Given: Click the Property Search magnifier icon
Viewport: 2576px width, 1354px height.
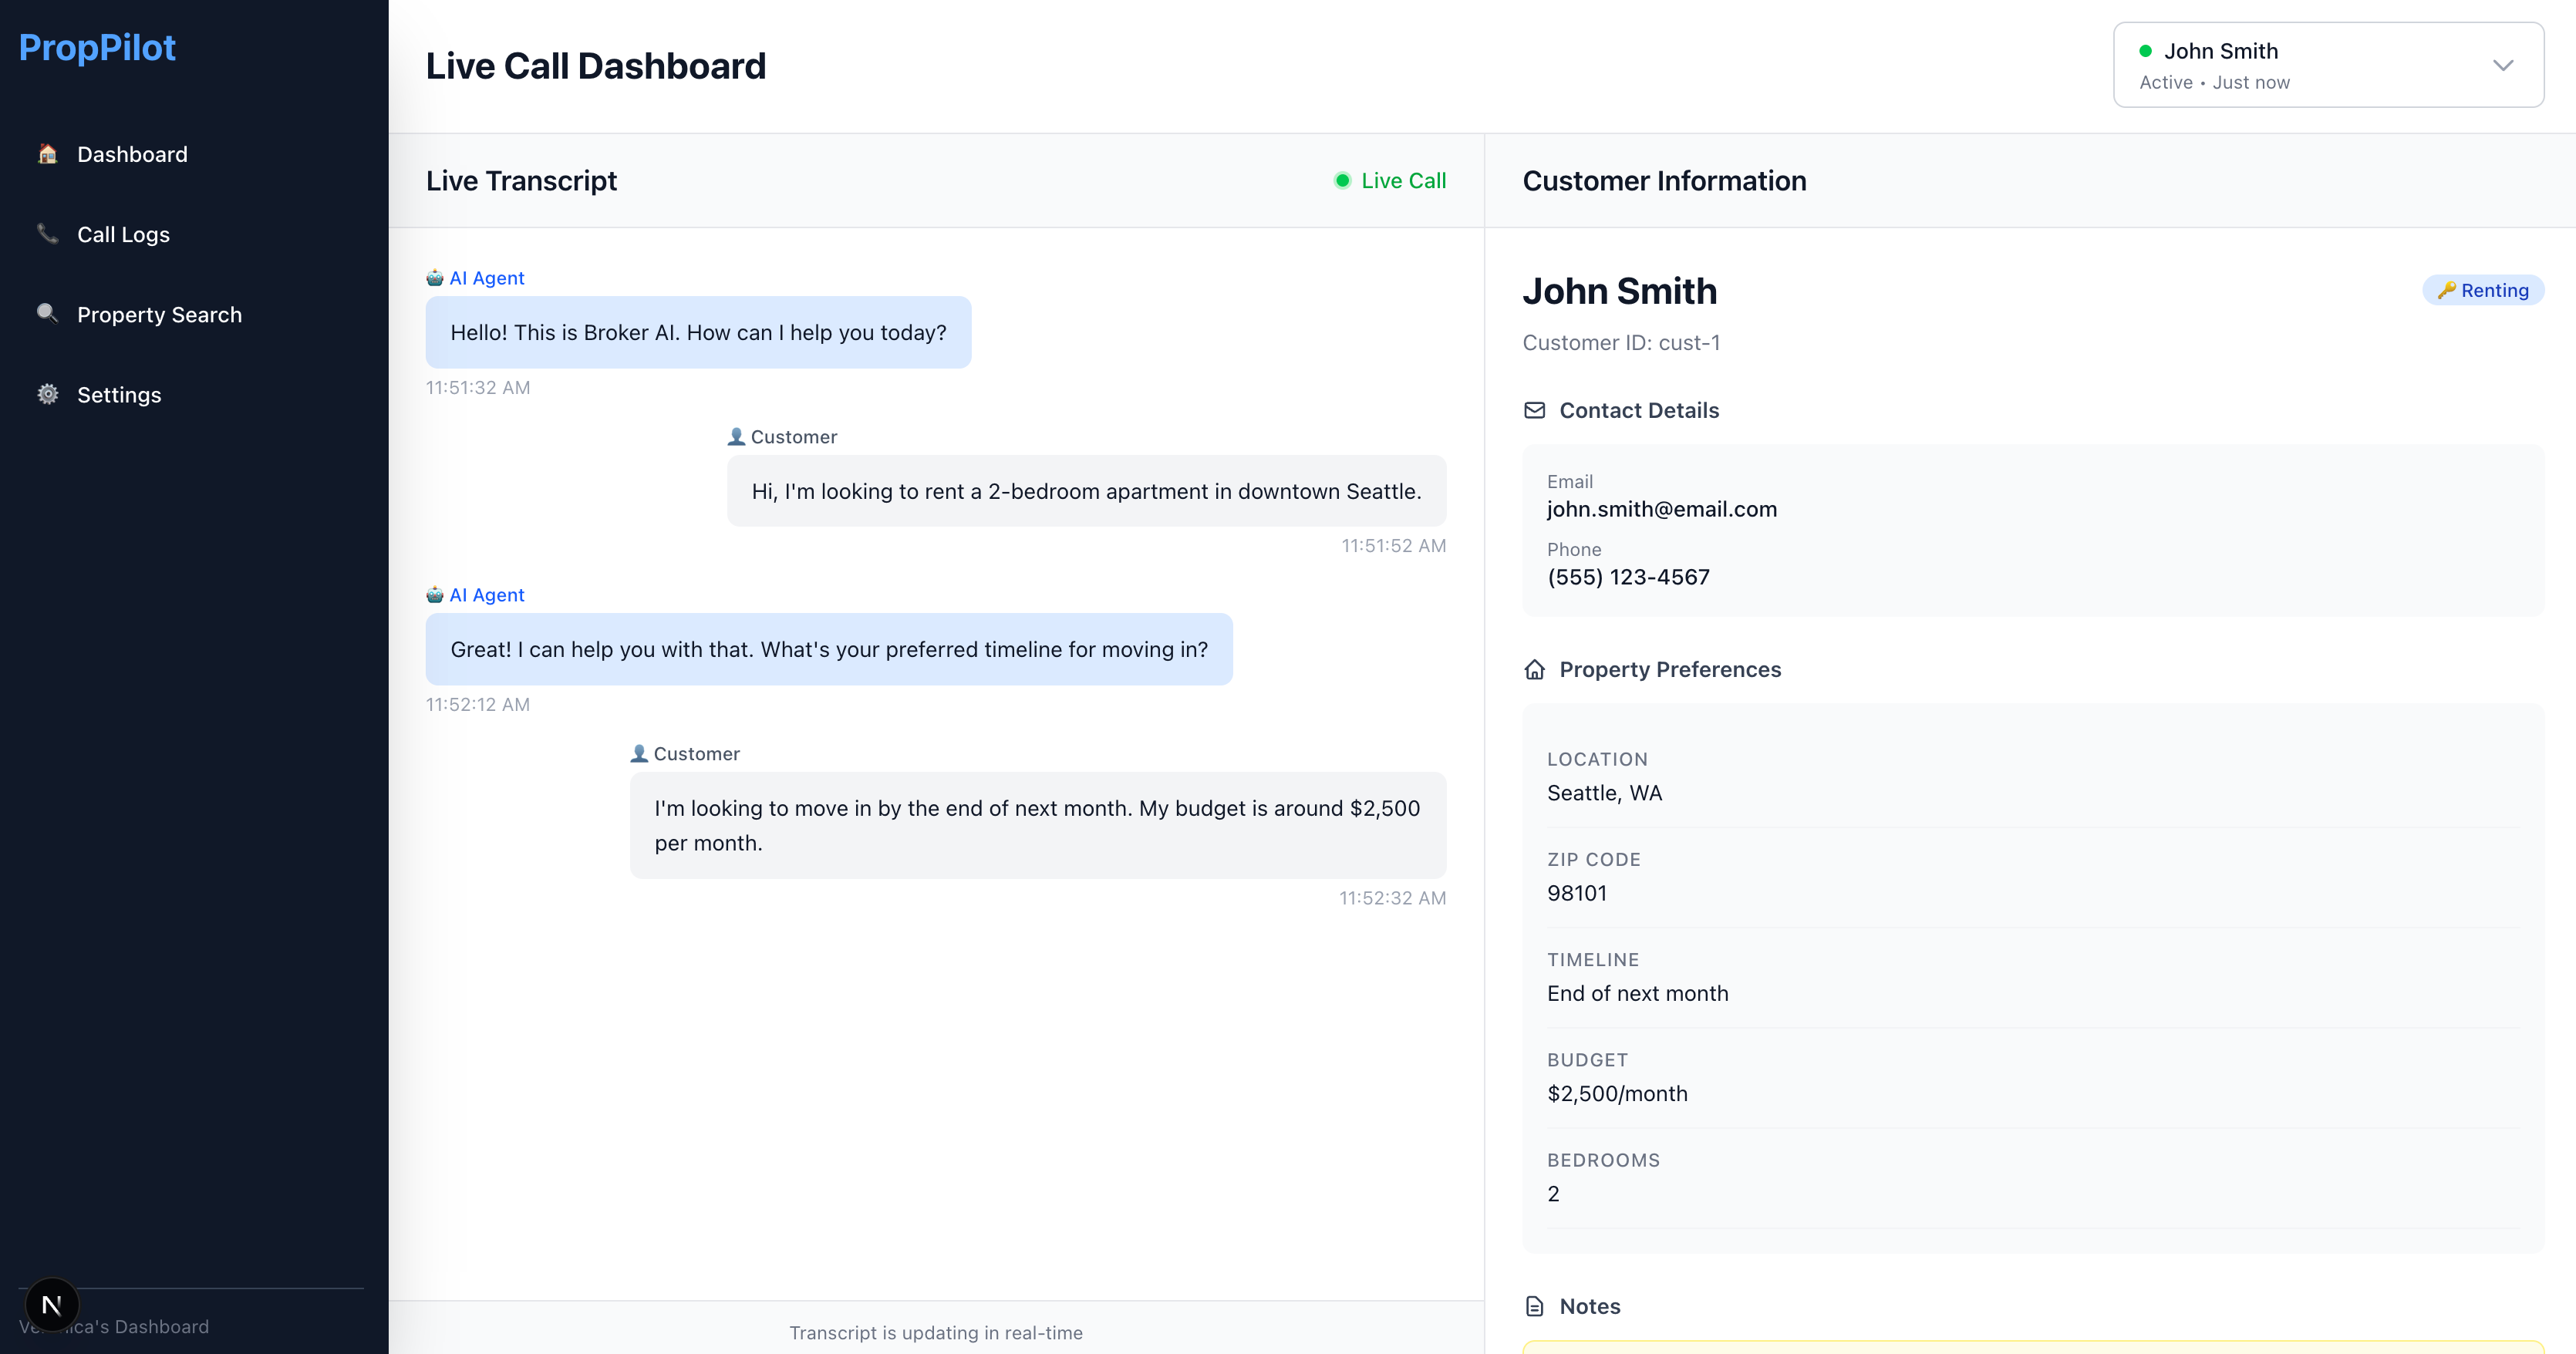Looking at the screenshot, I should 47,314.
